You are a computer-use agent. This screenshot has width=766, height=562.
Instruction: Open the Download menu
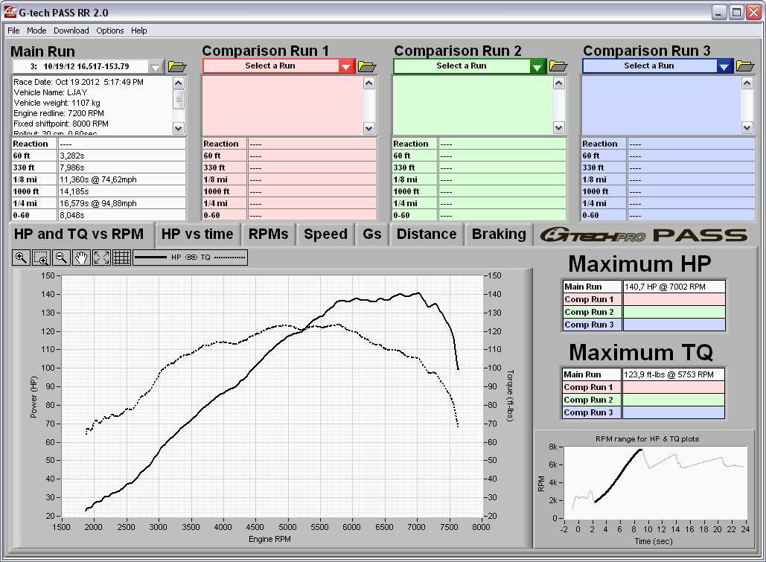click(71, 31)
